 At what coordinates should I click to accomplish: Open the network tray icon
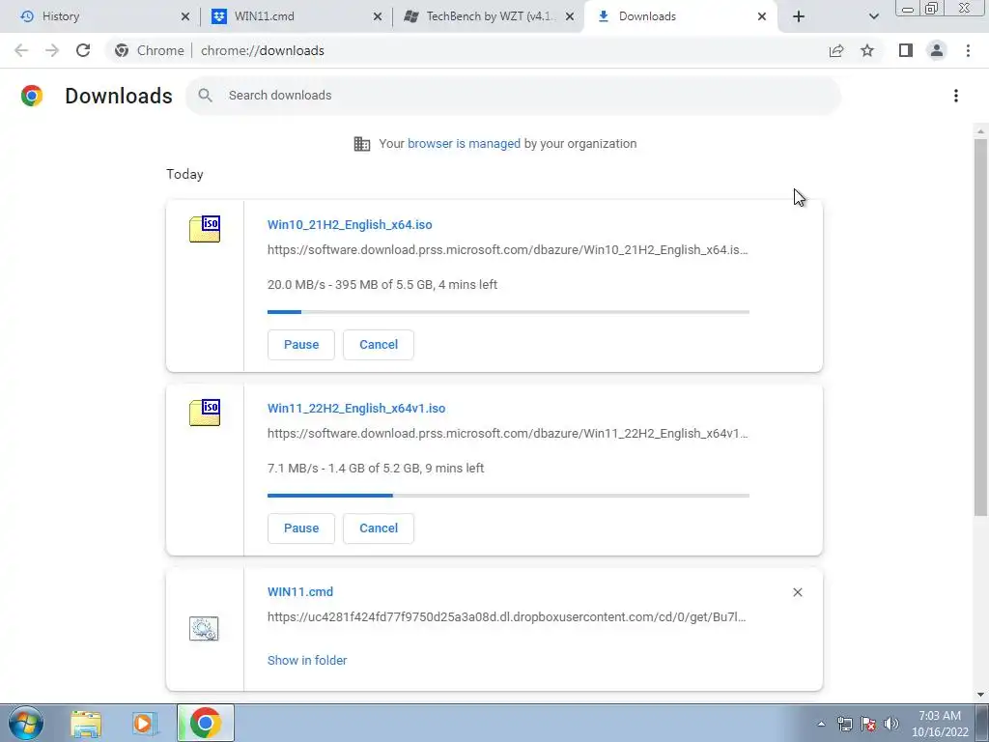(x=845, y=724)
